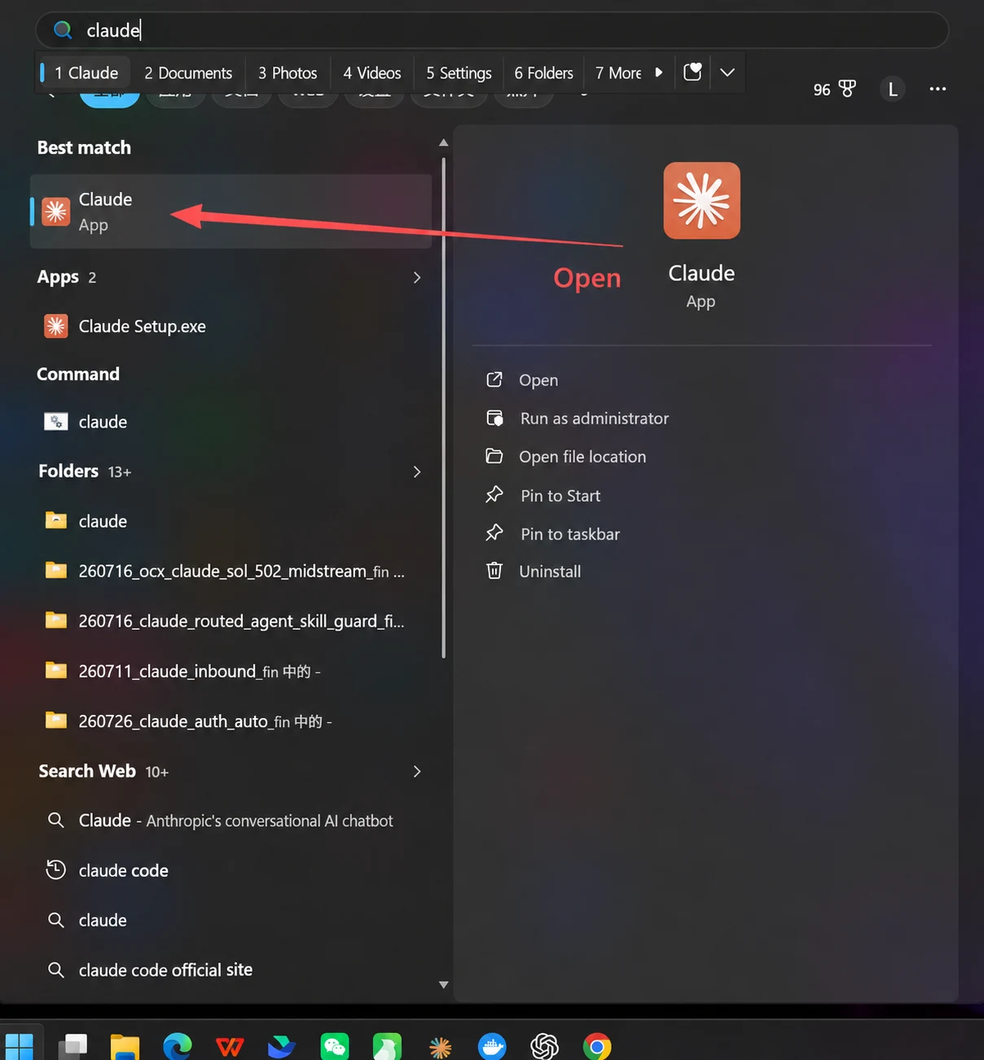Open Windows Start button on taskbar
The width and height of the screenshot is (984, 1060).
click(19, 1046)
